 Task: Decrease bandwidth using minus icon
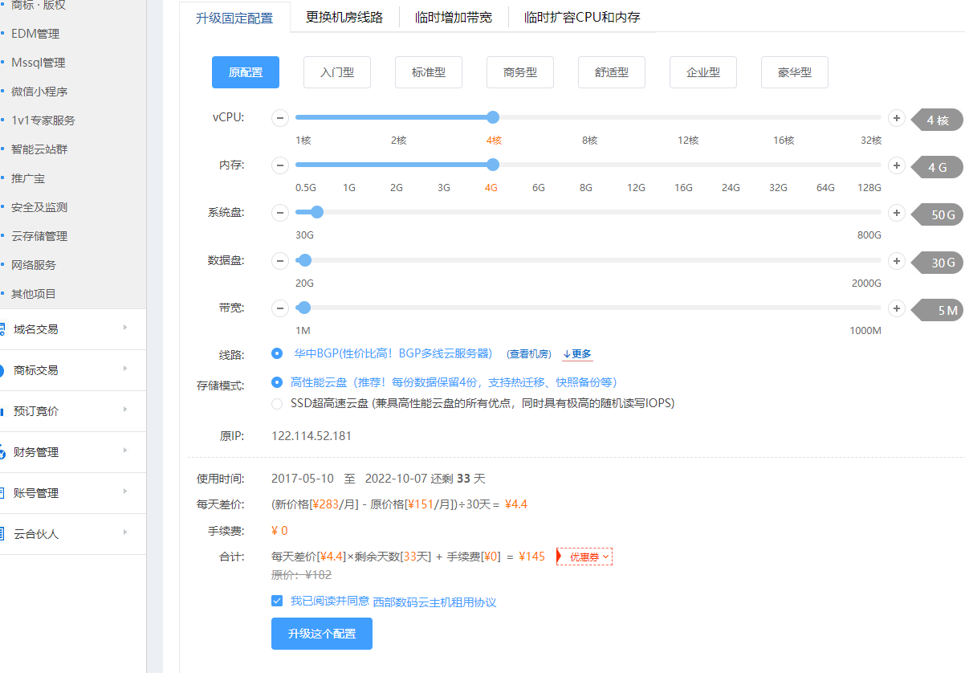coord(280,308)
